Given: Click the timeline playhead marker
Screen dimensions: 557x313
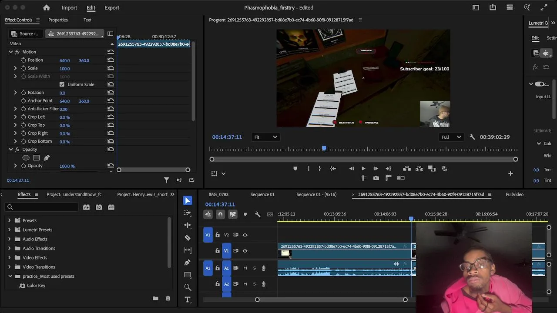Looking at the screenshot, I should click(411, 219).
